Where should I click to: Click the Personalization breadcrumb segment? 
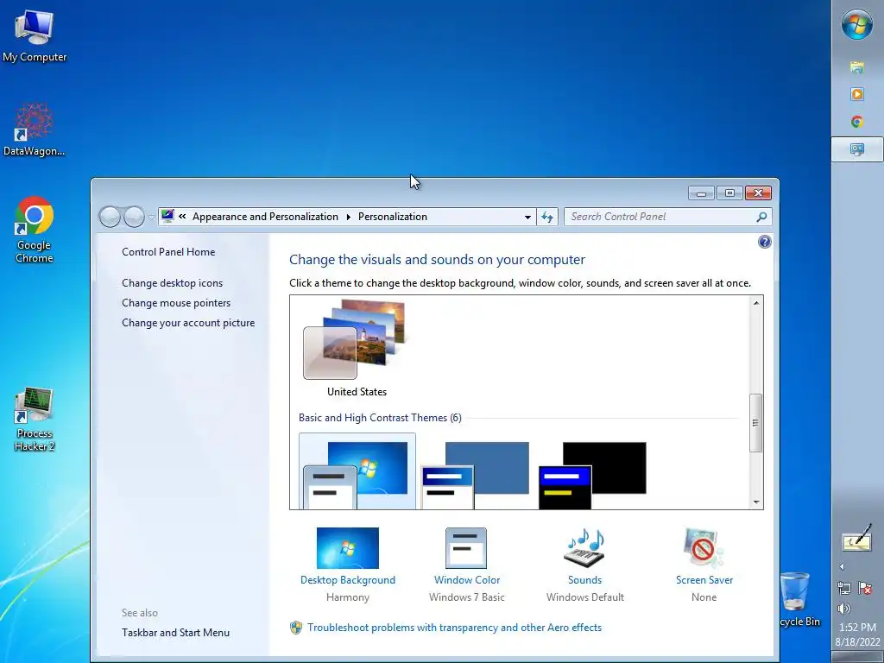click(393, 217)
